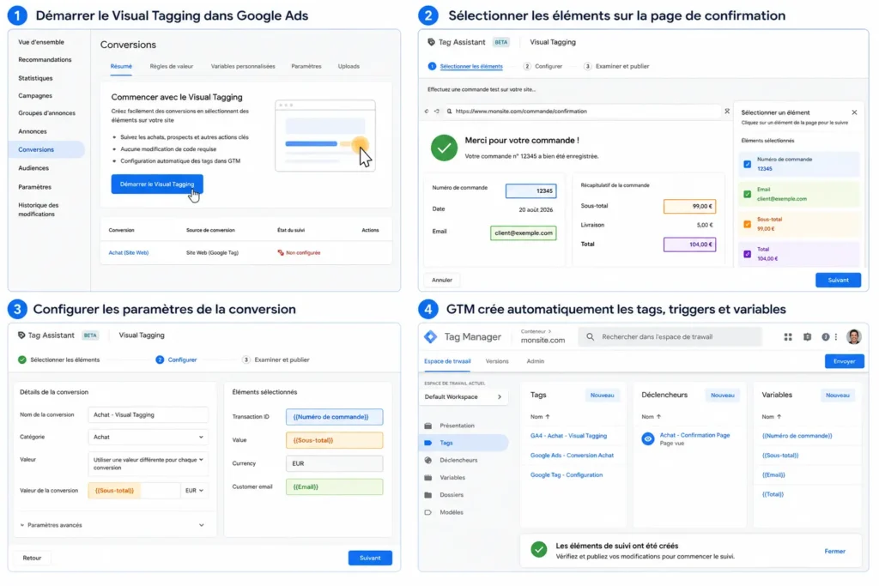Open the Catégorie dropdown showing Achat
Image resolution: width=879 pixels, height=586 pixels.
pos(148,437)
